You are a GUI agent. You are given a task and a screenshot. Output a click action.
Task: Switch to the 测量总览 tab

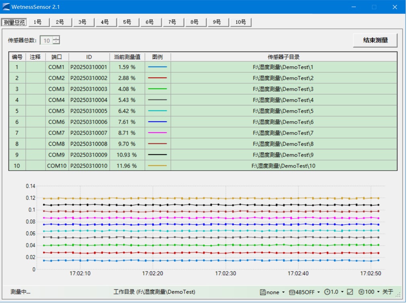[14, 22]
